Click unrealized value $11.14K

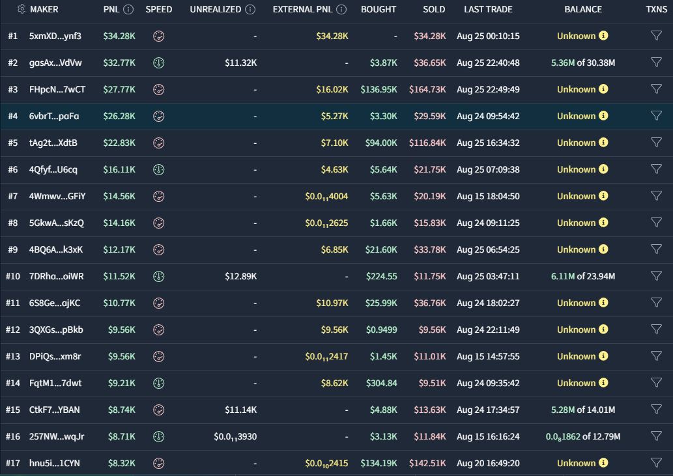click(x=241, y=410)
